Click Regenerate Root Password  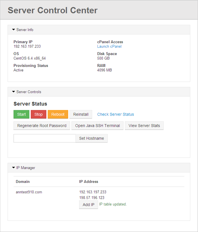[42, 126]
